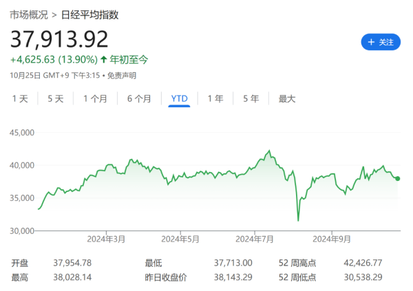Image resolution: width=413 pixels, height=291 pixels.
Task: Select the 1 年 range tab
Action: [215, 99]
